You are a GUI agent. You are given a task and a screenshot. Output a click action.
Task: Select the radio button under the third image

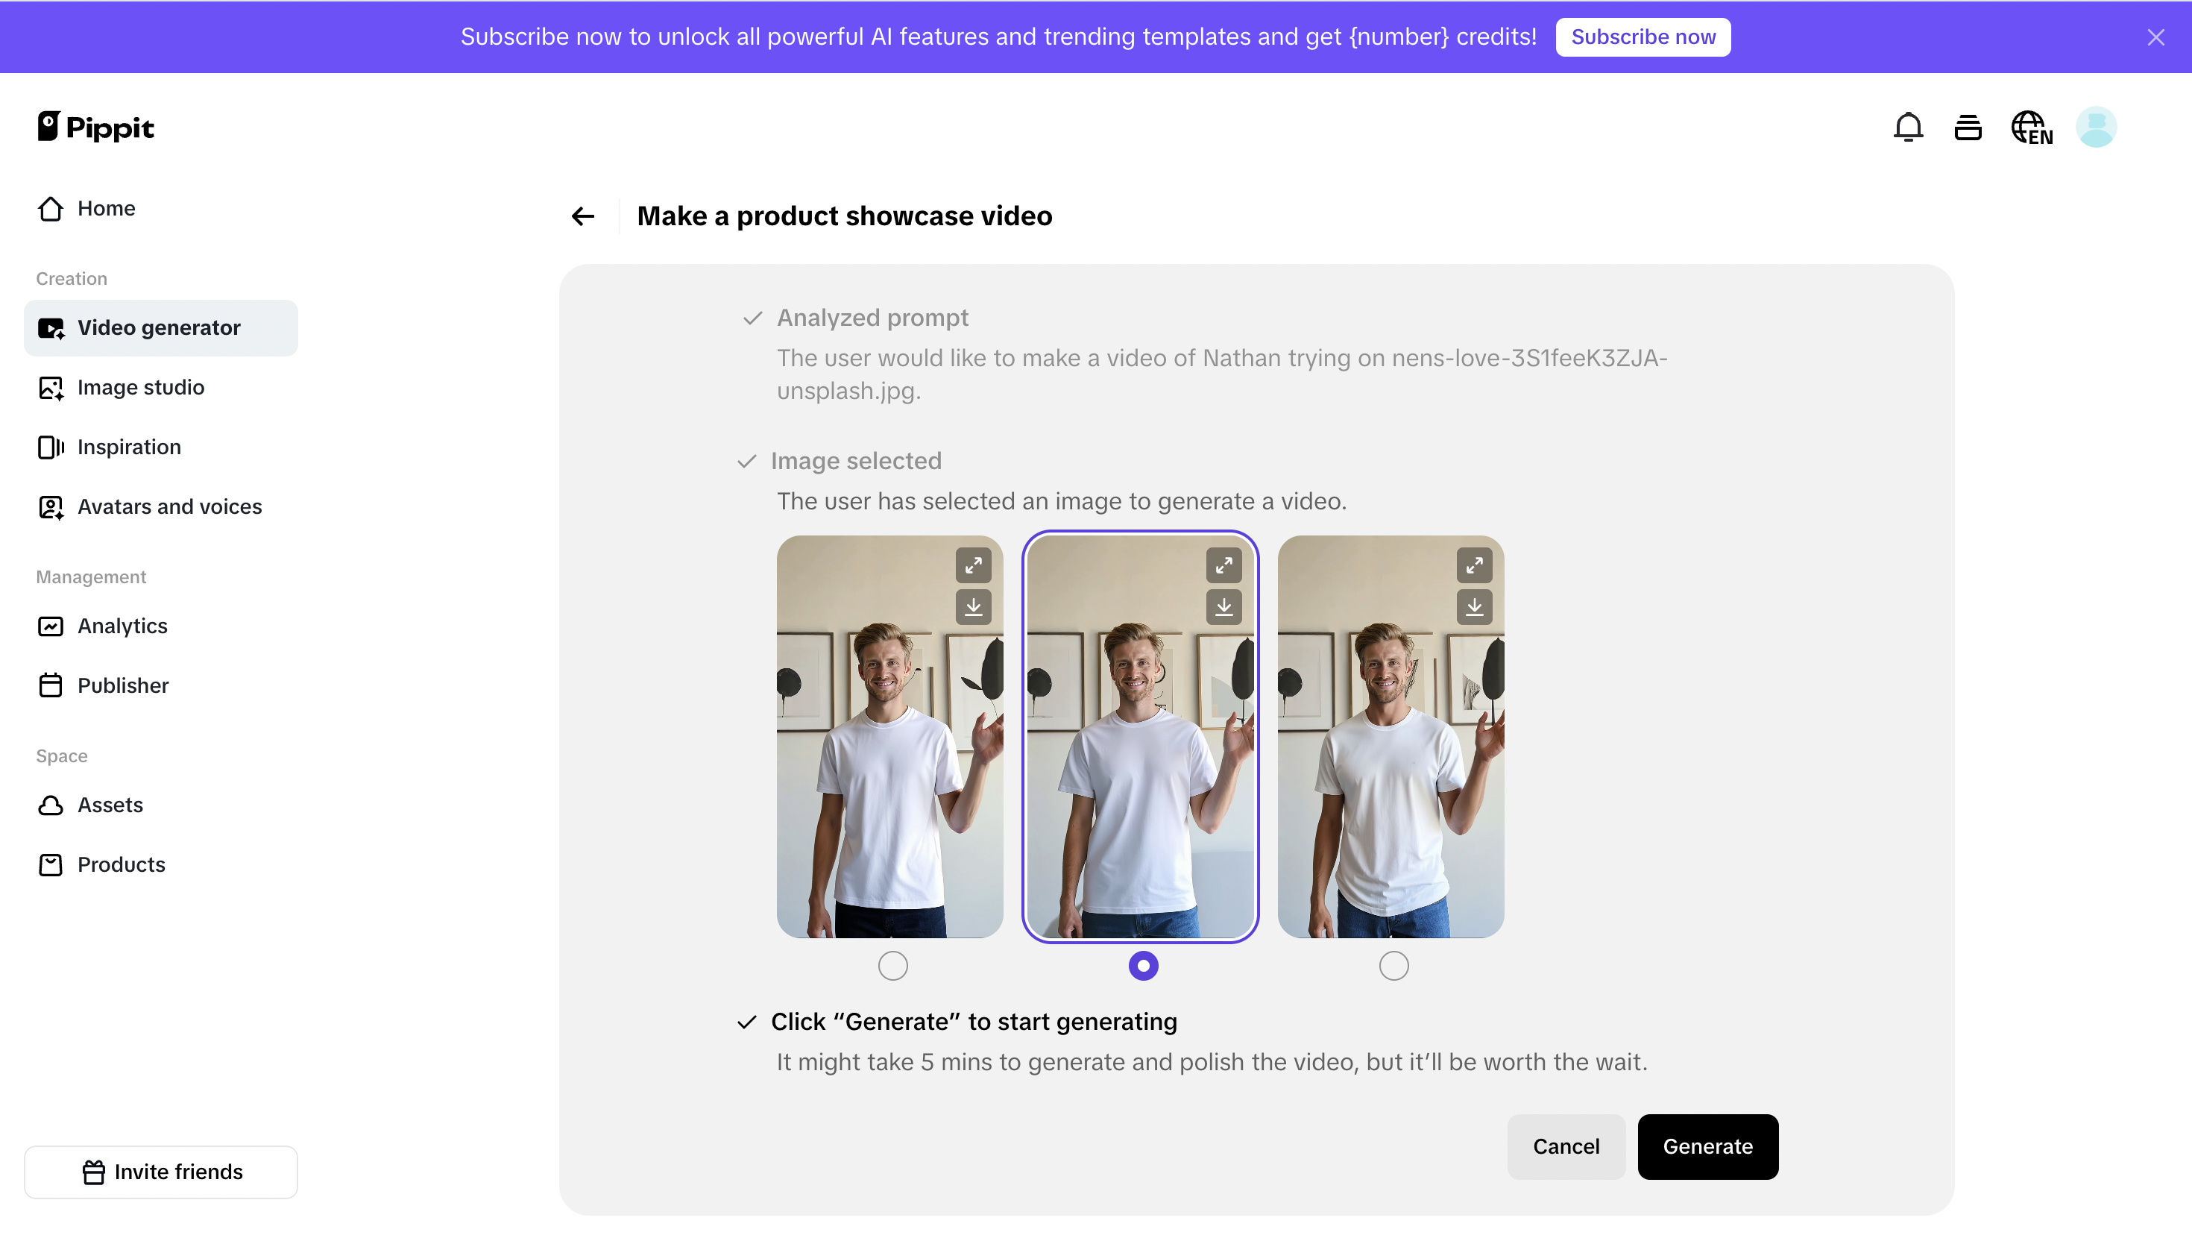1393,966
